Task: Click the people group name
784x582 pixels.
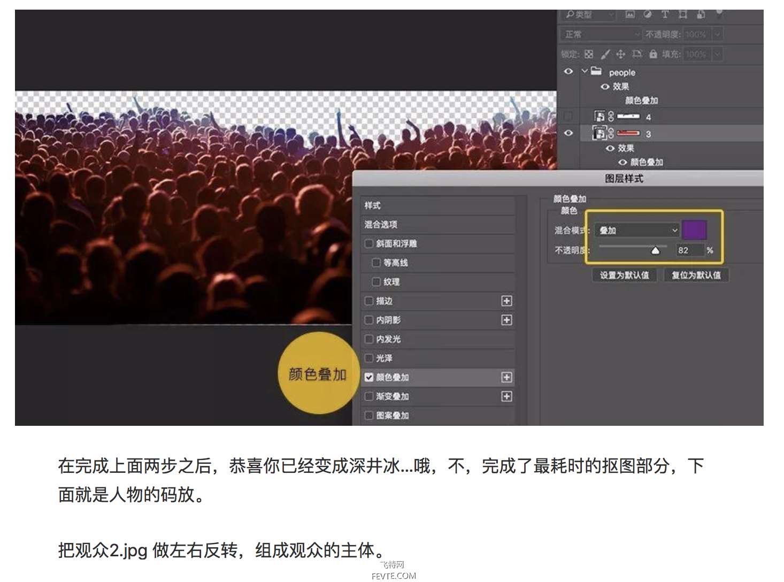Action: [x=622, y=72]
